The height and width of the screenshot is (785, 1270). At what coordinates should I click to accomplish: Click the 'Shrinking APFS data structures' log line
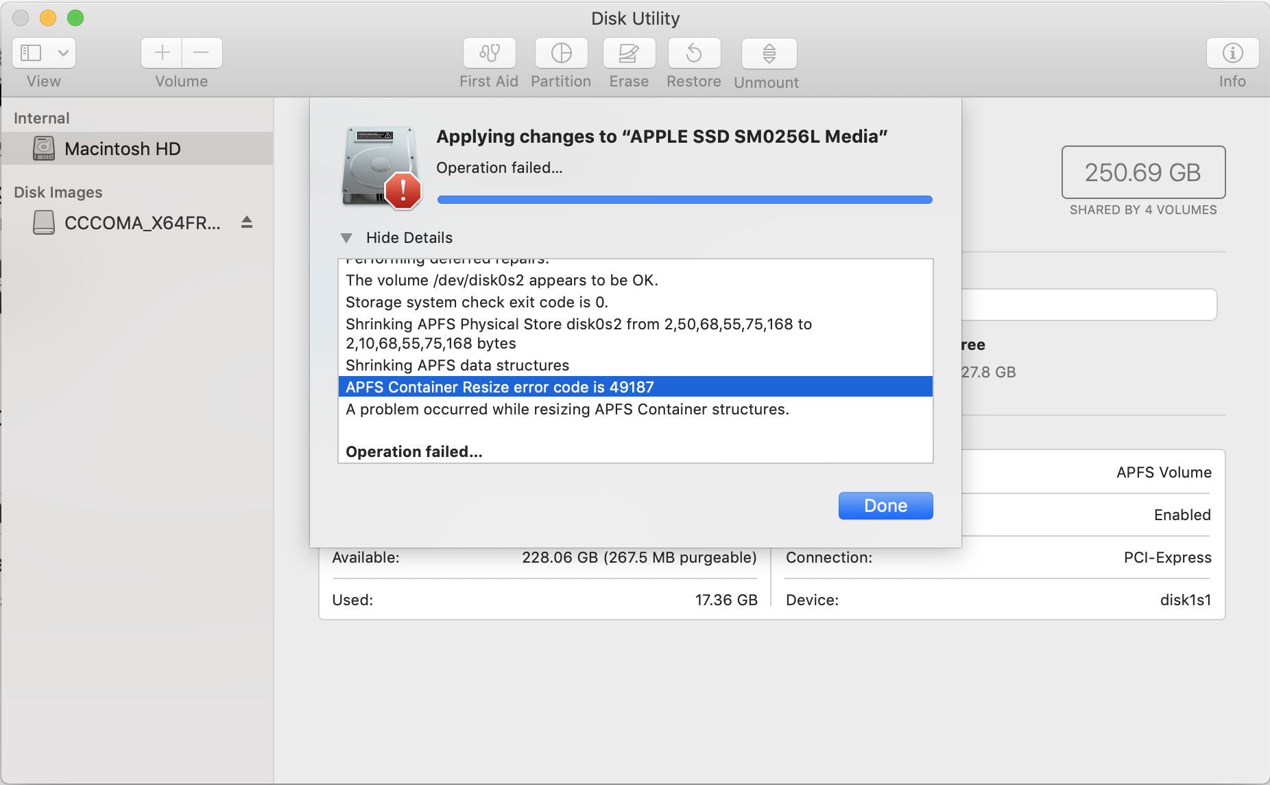point(457,365)
